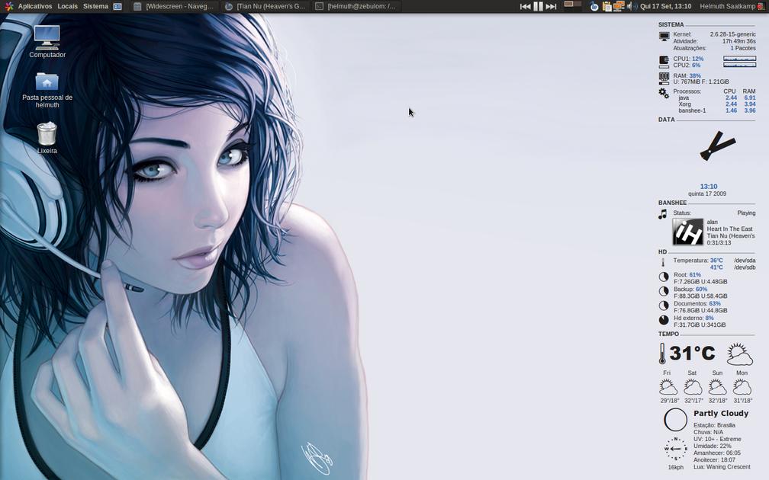Skip to next track in panel

[551, 6]
